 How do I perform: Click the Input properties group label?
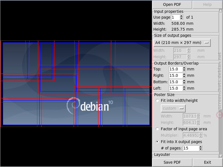click(169, 11)
